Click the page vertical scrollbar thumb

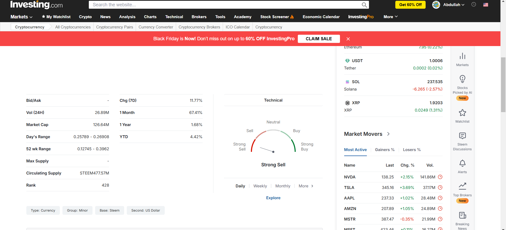(503, 85)
